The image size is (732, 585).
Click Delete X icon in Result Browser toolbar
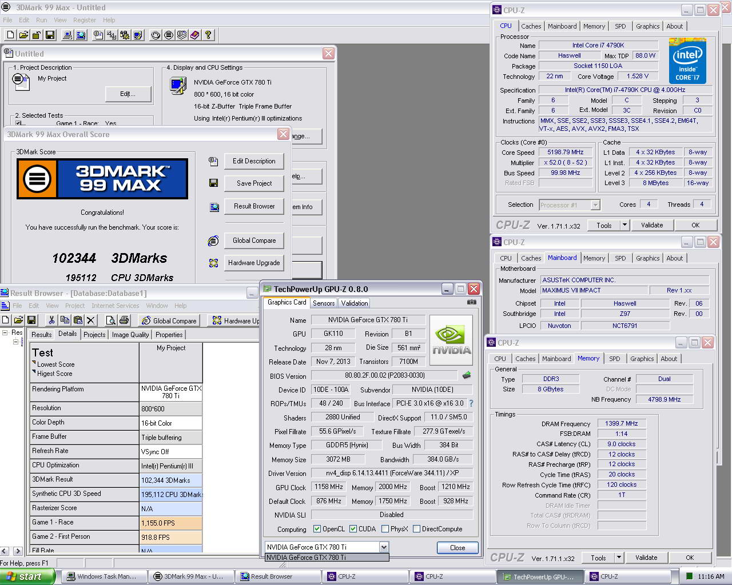(91, 320)
